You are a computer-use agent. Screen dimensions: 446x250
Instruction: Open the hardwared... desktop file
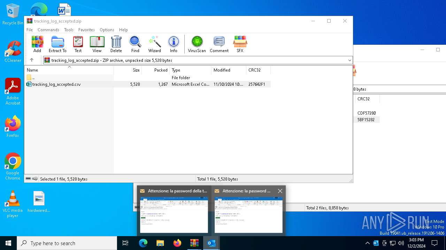[39, 202]
